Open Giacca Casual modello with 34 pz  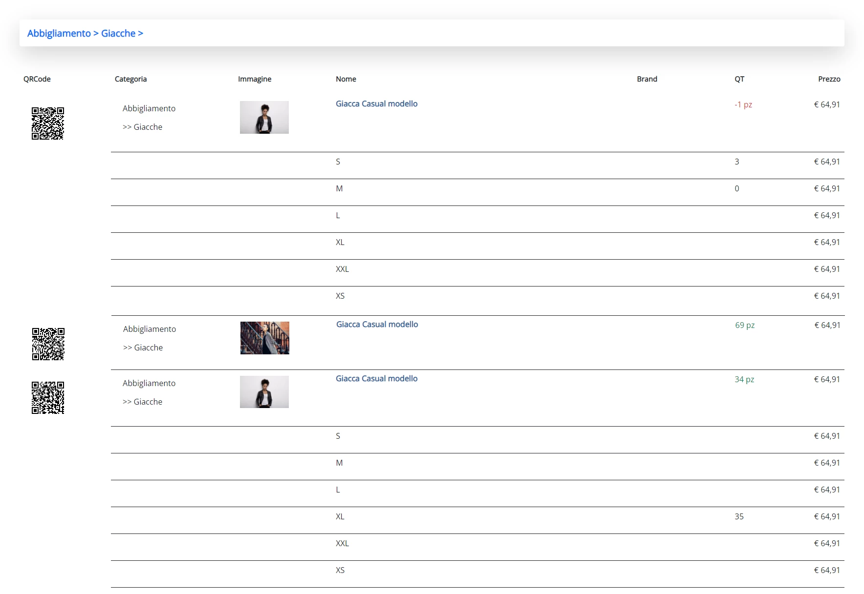coord(377,378)
